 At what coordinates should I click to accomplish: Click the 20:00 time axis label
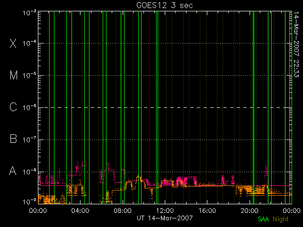click(250, 210)
